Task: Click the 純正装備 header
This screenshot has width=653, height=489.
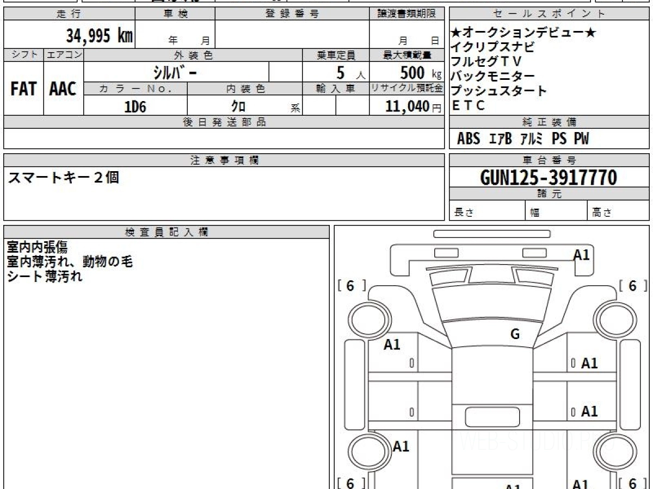Action: point(549,122)
